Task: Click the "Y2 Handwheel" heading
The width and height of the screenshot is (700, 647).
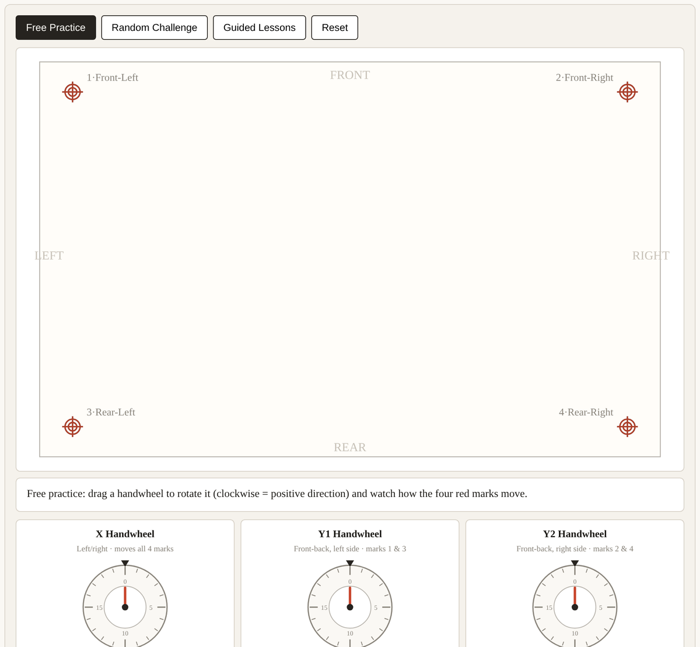Action: tap(575, 534)
